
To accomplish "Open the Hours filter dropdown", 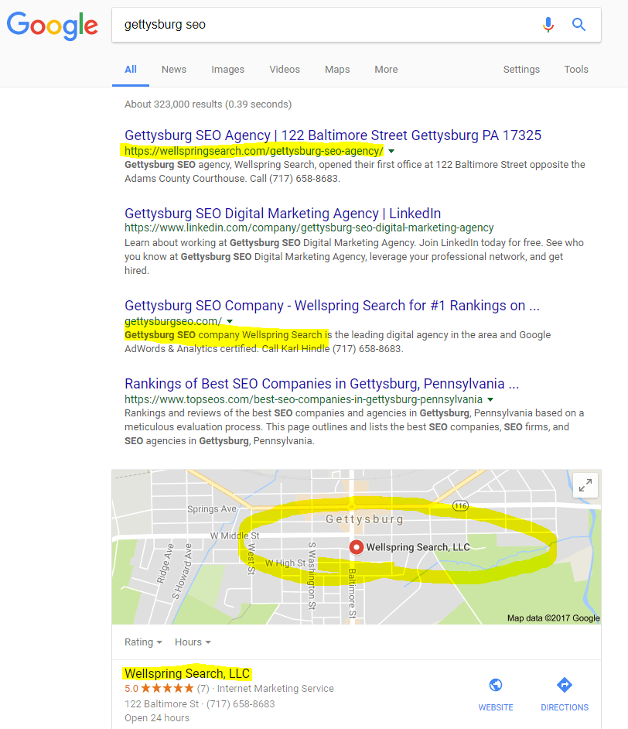I will tap(193, 642).
